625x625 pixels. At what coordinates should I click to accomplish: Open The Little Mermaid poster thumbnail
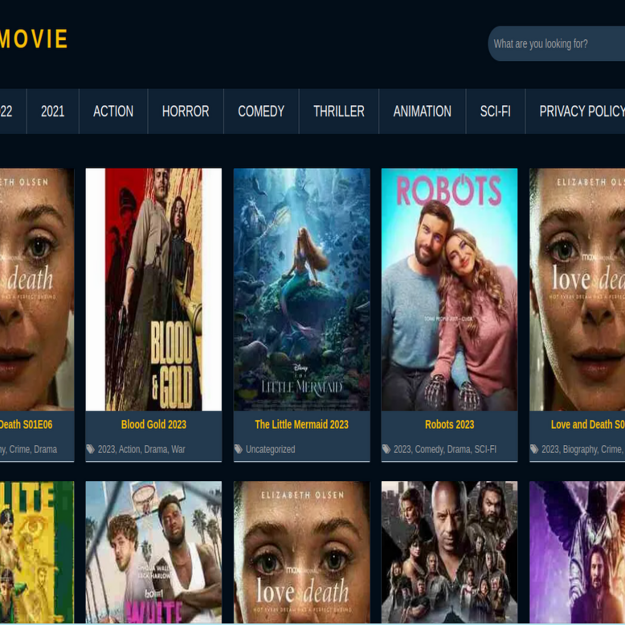302,289
